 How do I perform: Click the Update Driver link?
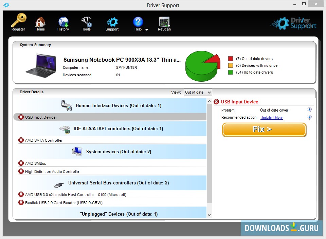click(x=271, y=118)
